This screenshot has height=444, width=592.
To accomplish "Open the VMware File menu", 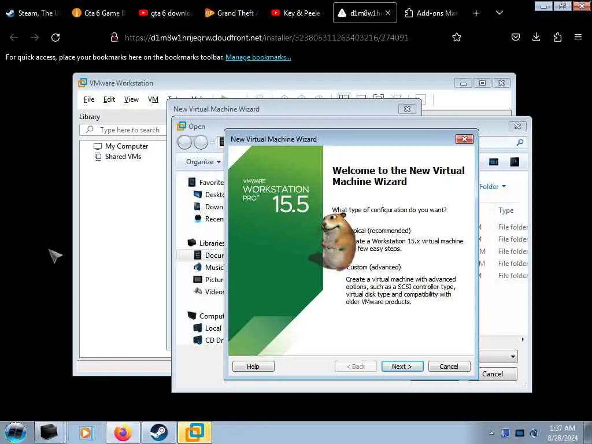I will tap(89, 99).
